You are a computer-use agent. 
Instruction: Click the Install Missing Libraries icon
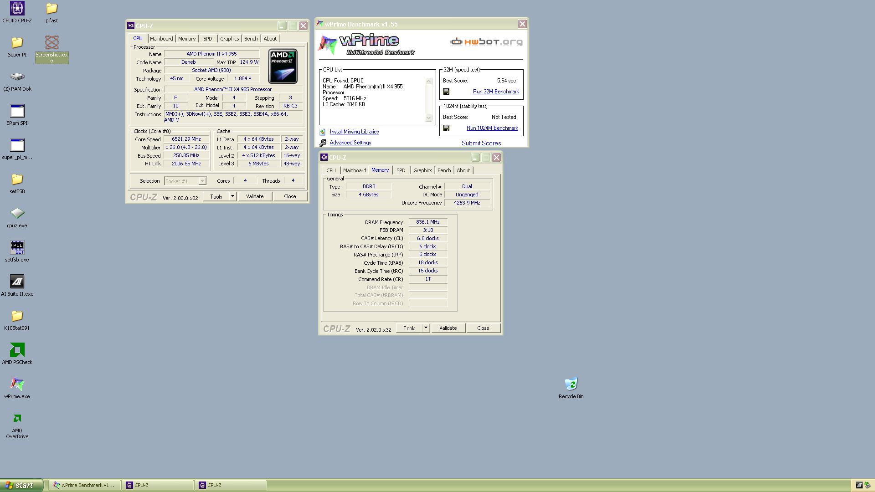pyautogui.click(x=323, y=132)
